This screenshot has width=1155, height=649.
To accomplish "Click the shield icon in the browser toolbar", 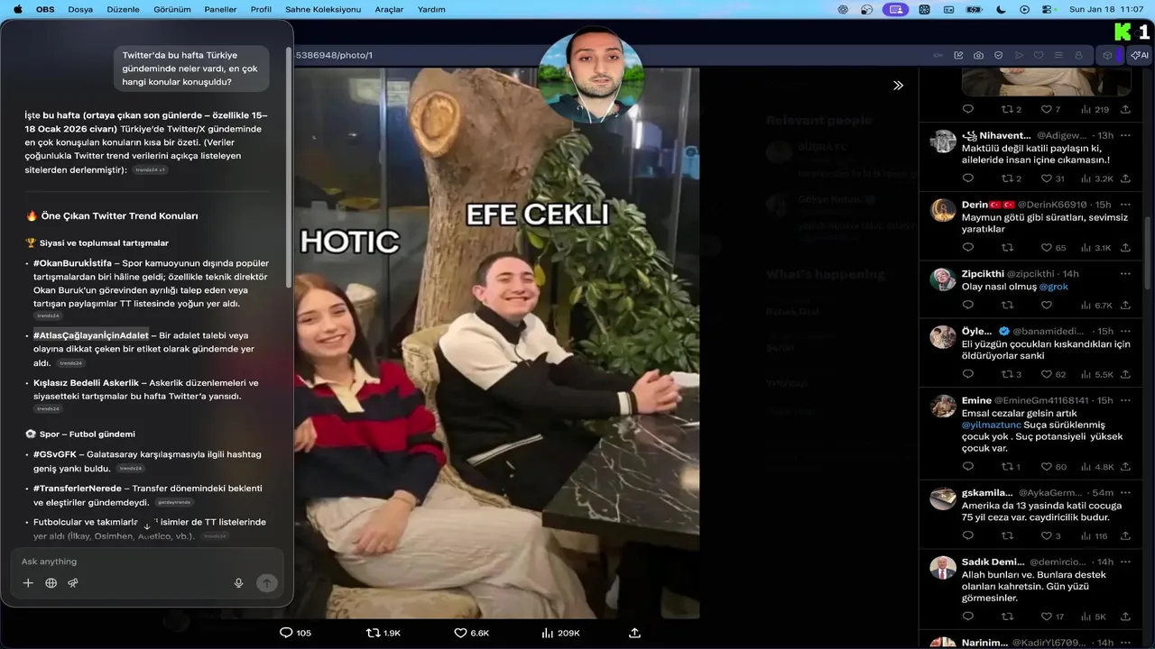I will 998,55.
